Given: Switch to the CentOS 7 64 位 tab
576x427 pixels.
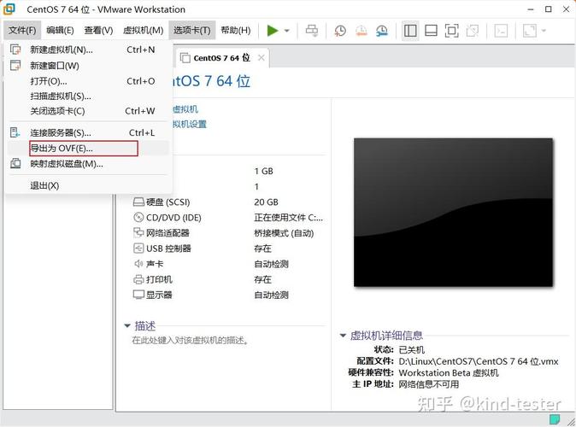Looking at the screenshot, I should (221, 58).
